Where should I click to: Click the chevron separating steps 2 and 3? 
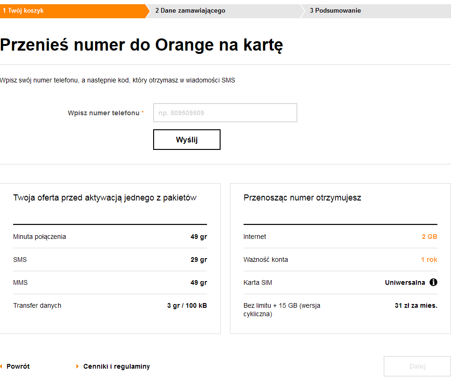[302, 11]
